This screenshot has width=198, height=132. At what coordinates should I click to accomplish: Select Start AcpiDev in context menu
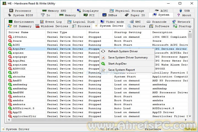click(127, 64)
